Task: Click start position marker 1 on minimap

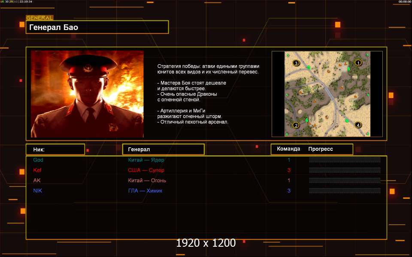Action: point(358,63)
